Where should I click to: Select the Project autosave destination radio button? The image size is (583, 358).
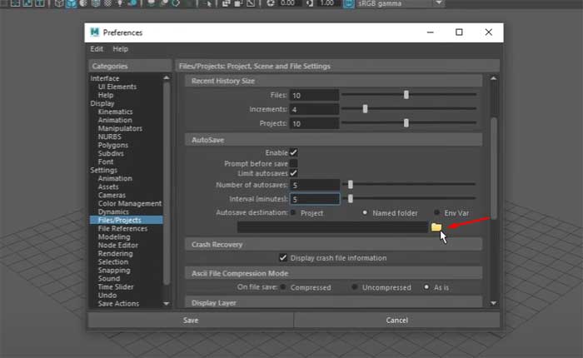pyautogui.click(x=292, y=213)
